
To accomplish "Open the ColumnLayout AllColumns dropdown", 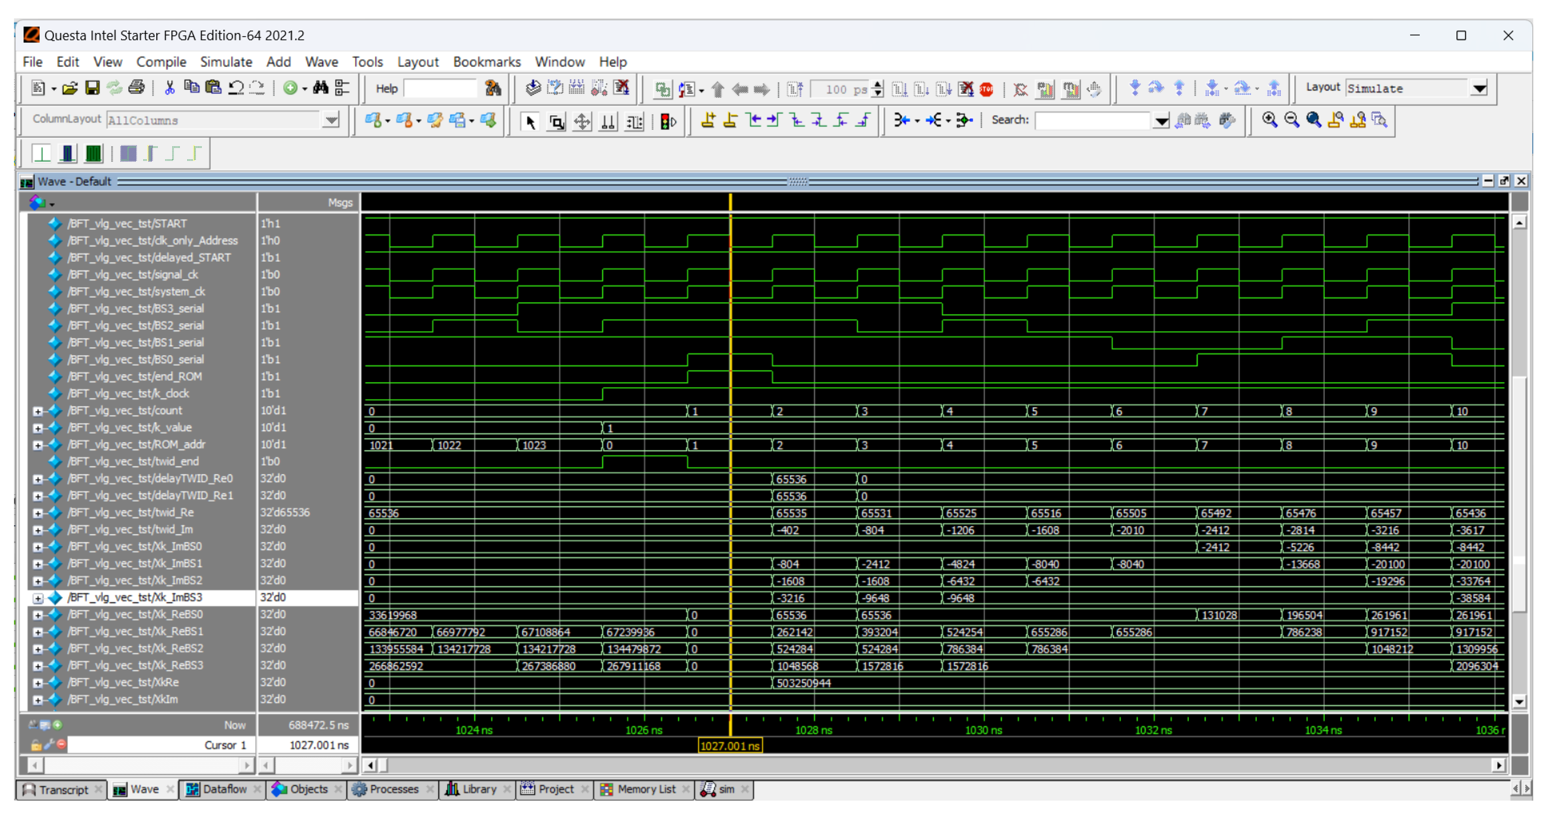I will (x=331, y=120).
